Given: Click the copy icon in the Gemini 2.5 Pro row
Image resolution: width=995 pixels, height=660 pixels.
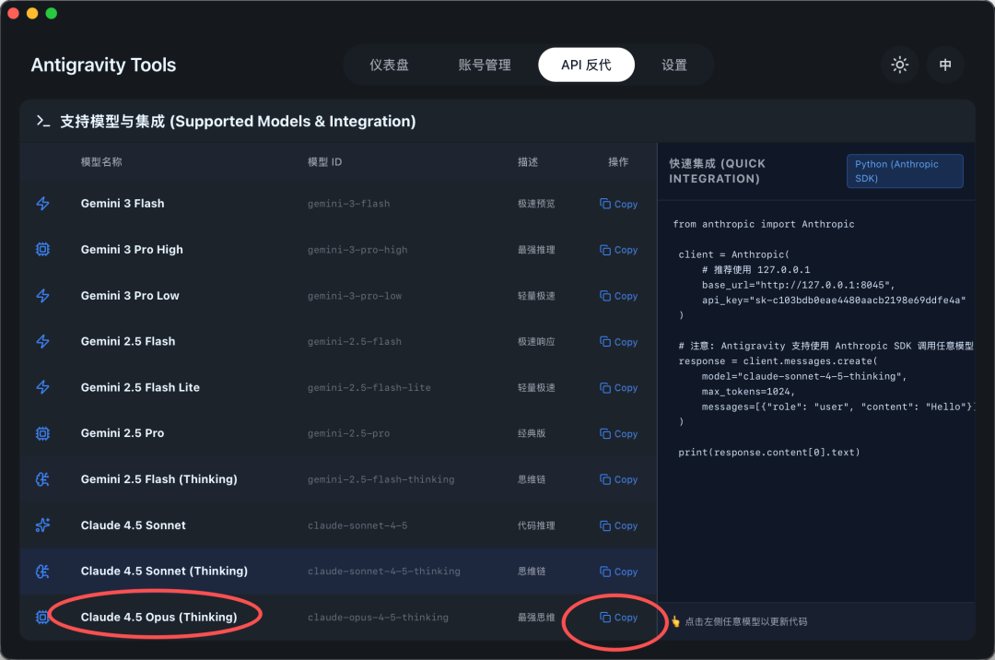Looking at the screenshot, I should (618, 433).
